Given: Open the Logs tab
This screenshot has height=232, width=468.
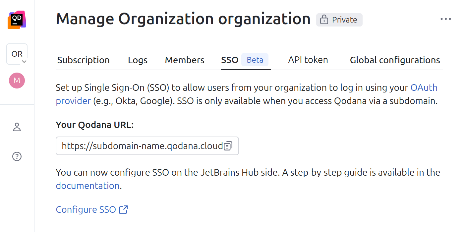Looking at the screenshot, I should pos(137,60).
